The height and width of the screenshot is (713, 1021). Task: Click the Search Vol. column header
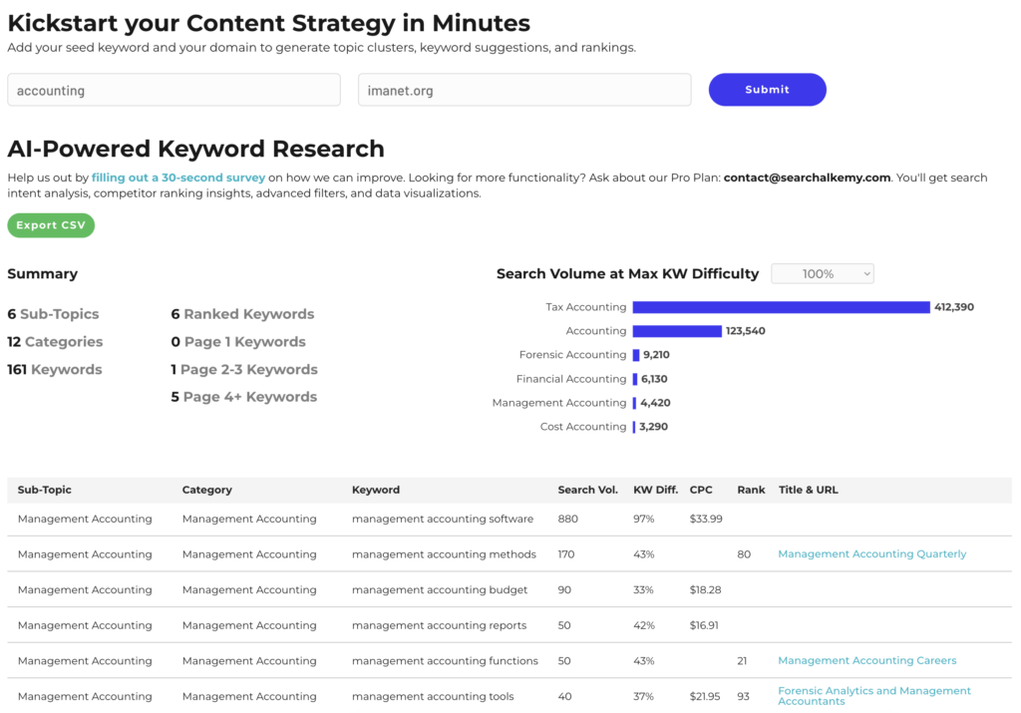[x=587, y=490]
